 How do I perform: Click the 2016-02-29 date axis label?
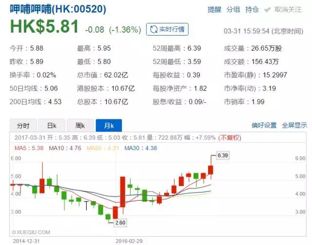129,241
